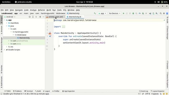The height and width of the screenshot is (95, 169).
Task: Select the MainActivity.kt editor tab
Action: pos(75,17)
